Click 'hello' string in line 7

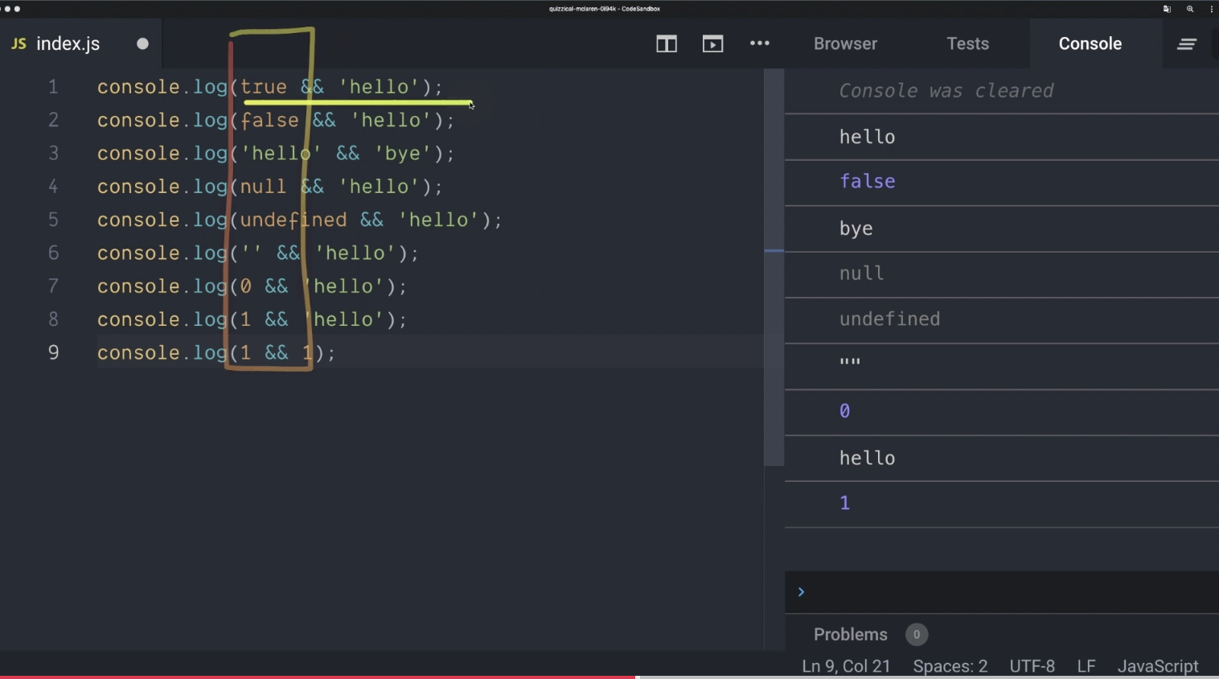pyautogui.click(x=343, y=286)
